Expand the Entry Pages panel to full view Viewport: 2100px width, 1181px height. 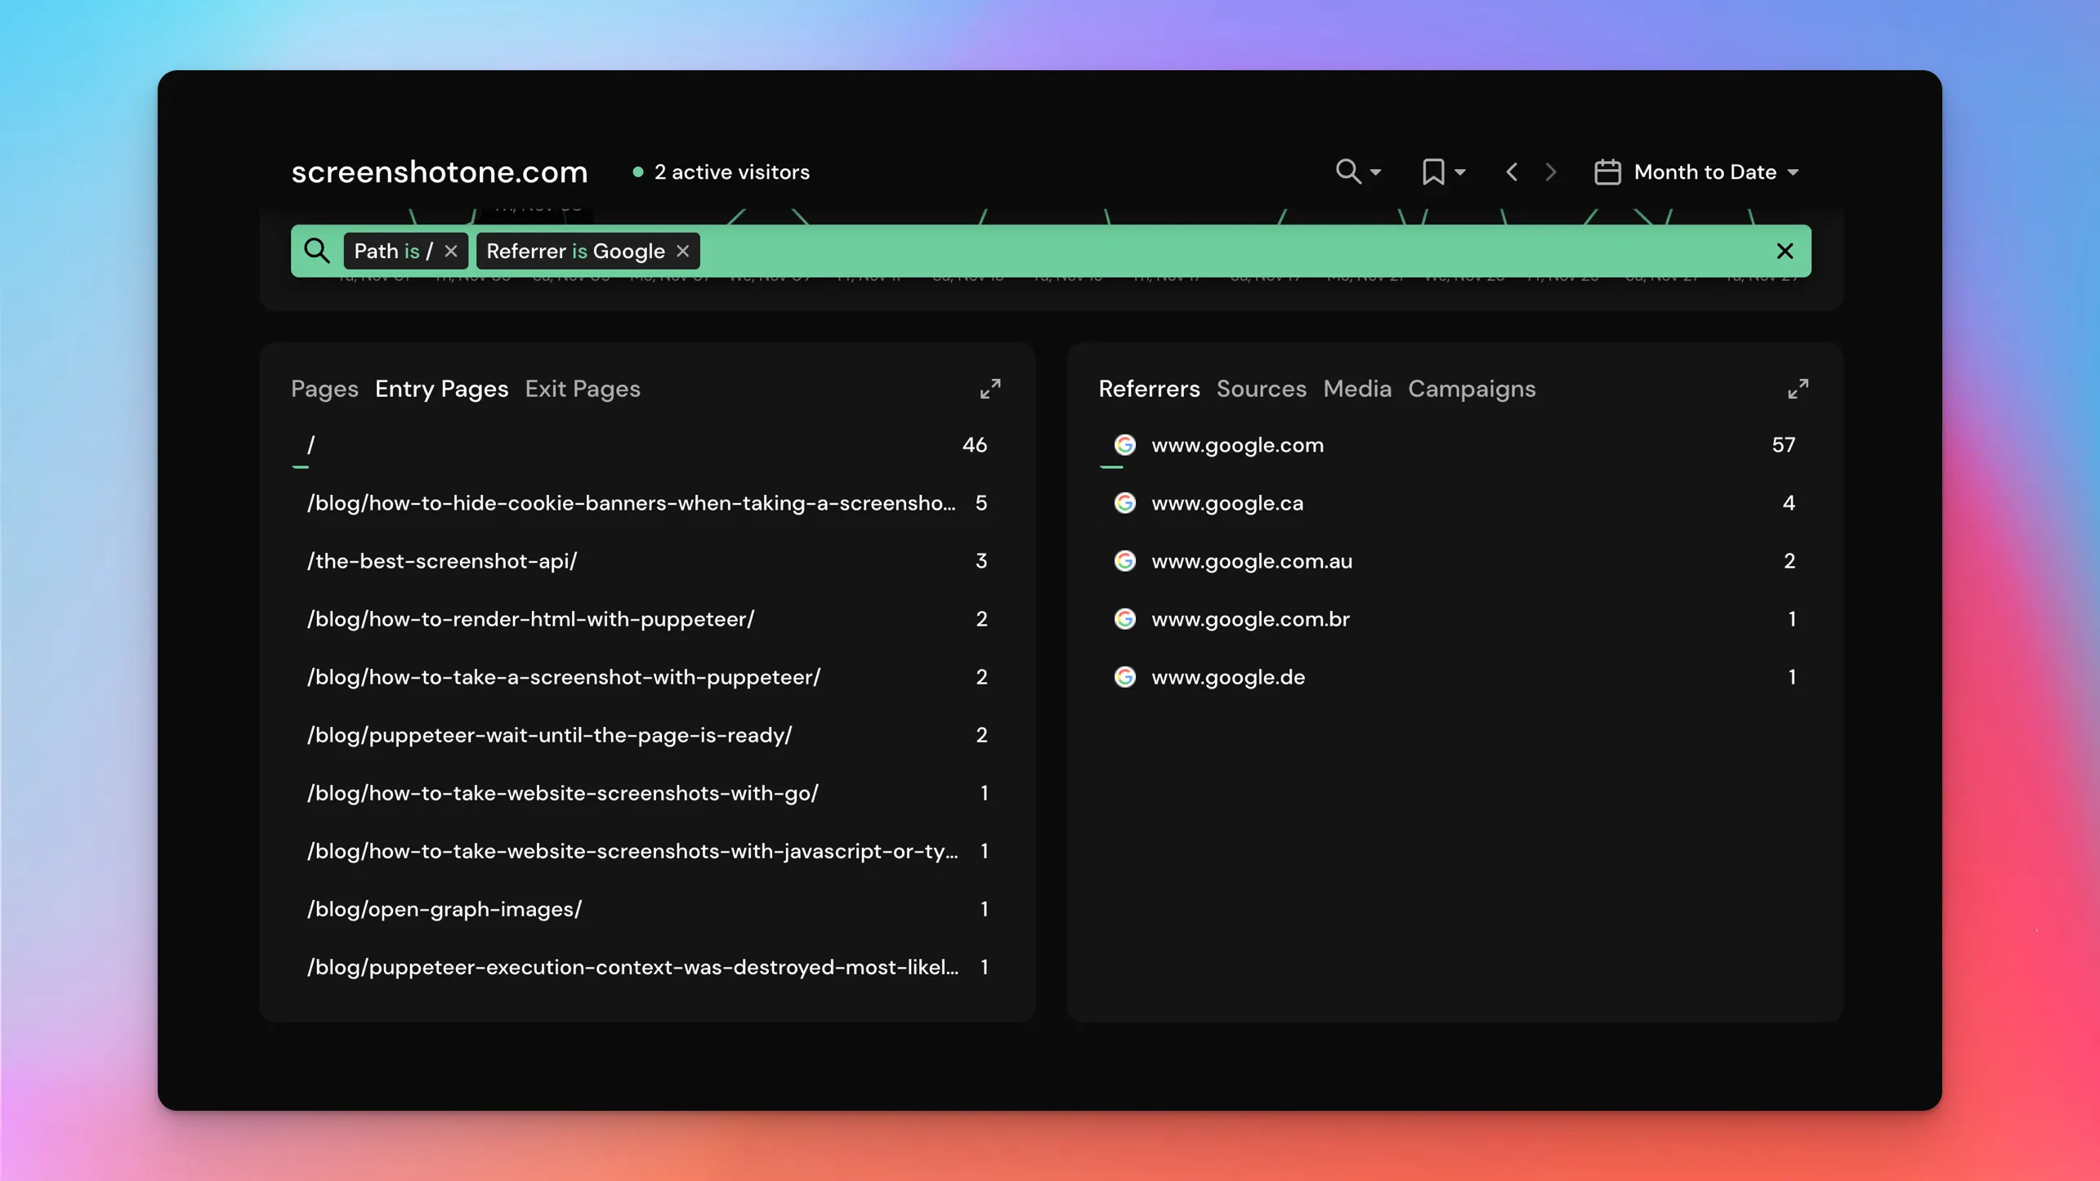990,389
